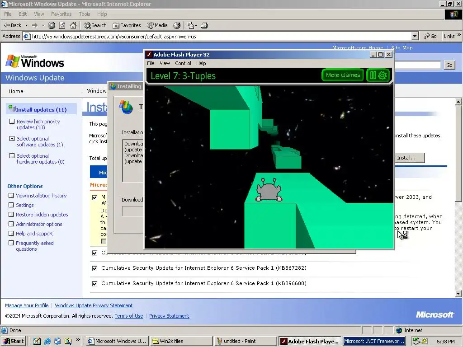The image size is (463, 347).
Task: Click the Install... button
Action: (x=410, y=158)
